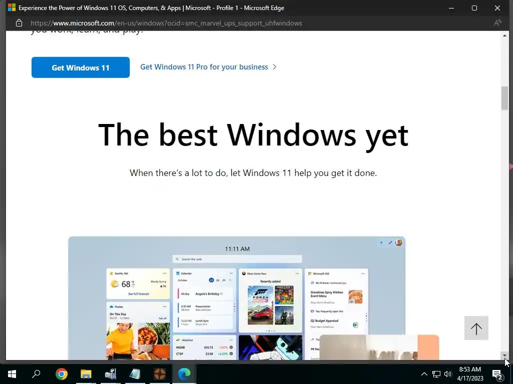Image resolution: width=513 pixels, height=384 pixels.
Task: Open the Team Fortress style taskbar icon
Action: (160, 374)
